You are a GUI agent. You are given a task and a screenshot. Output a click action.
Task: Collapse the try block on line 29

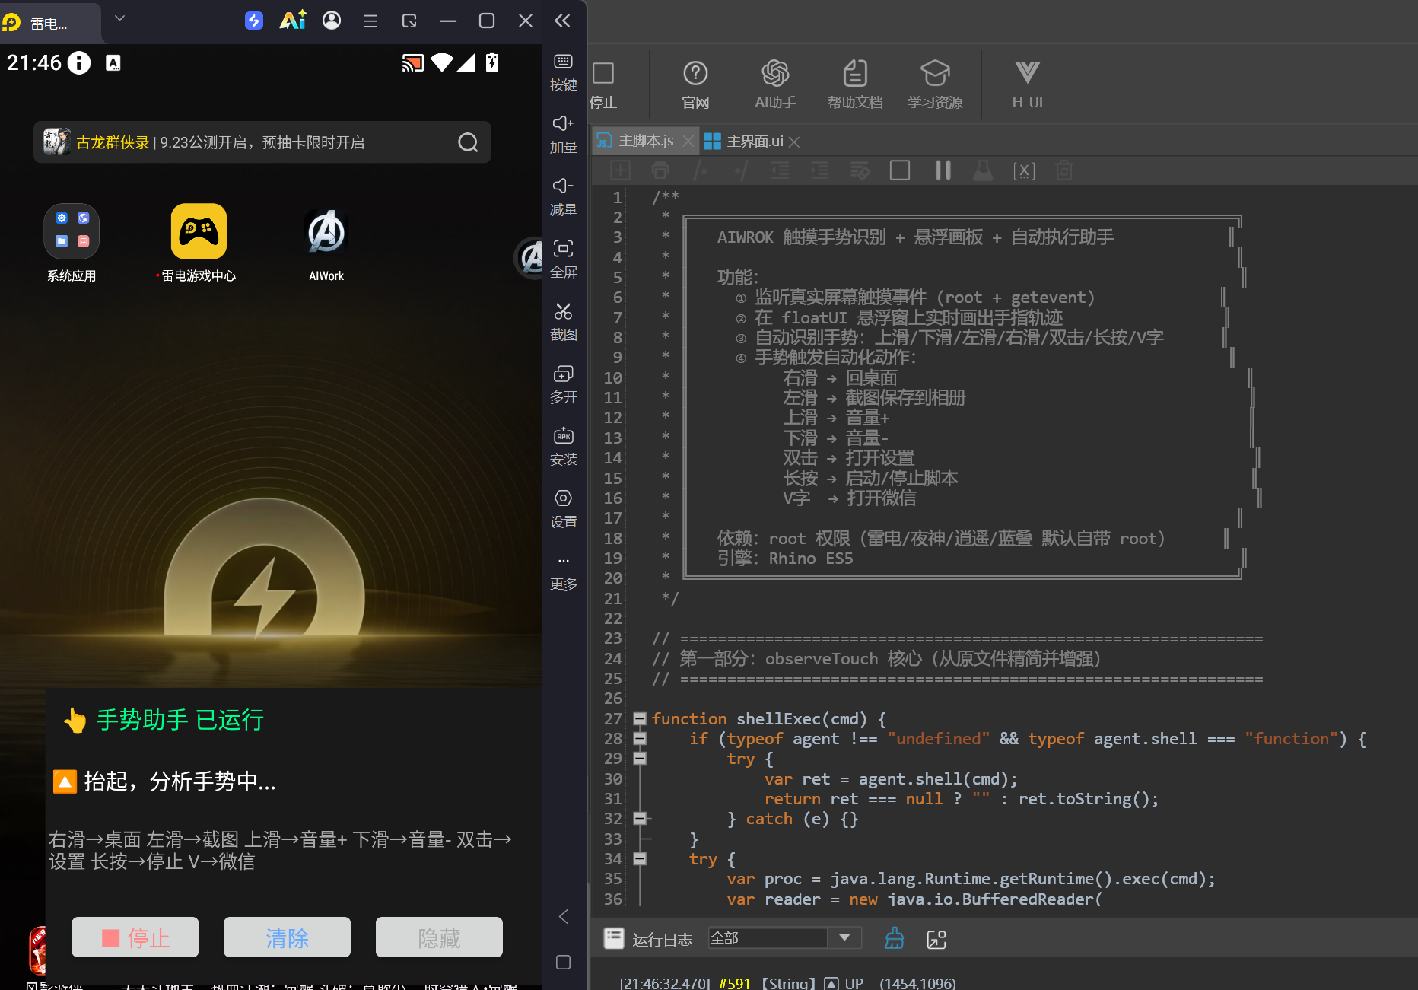tap(640, 758)
